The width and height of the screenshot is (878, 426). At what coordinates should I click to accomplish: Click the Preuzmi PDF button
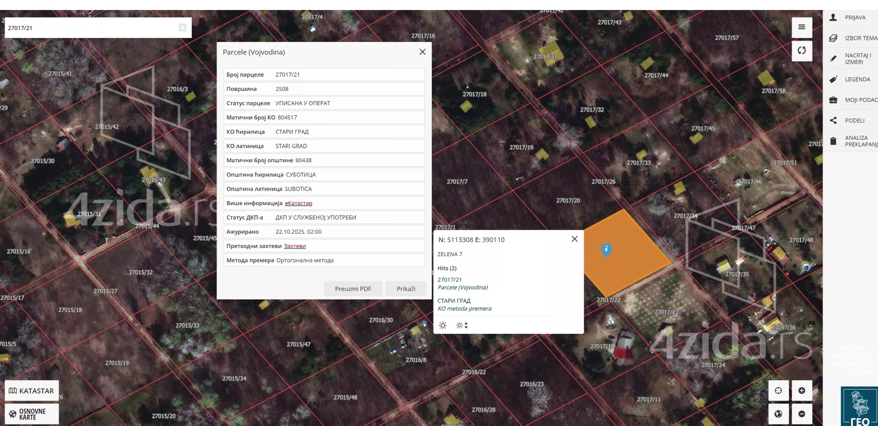[x=353, y=289]
